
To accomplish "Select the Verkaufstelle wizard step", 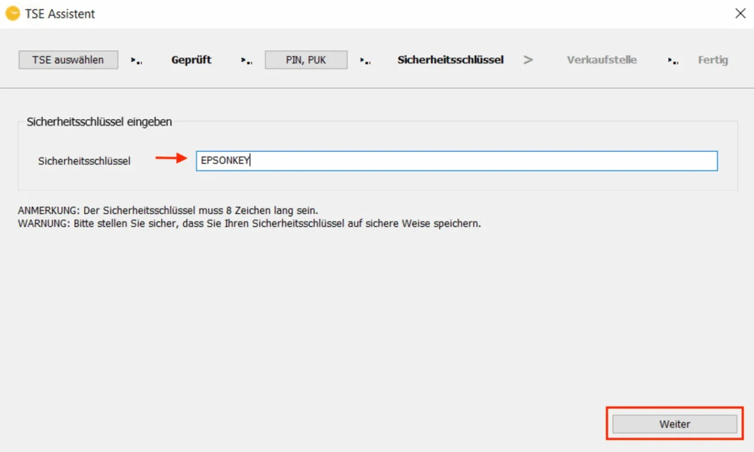I will [602, 60].
